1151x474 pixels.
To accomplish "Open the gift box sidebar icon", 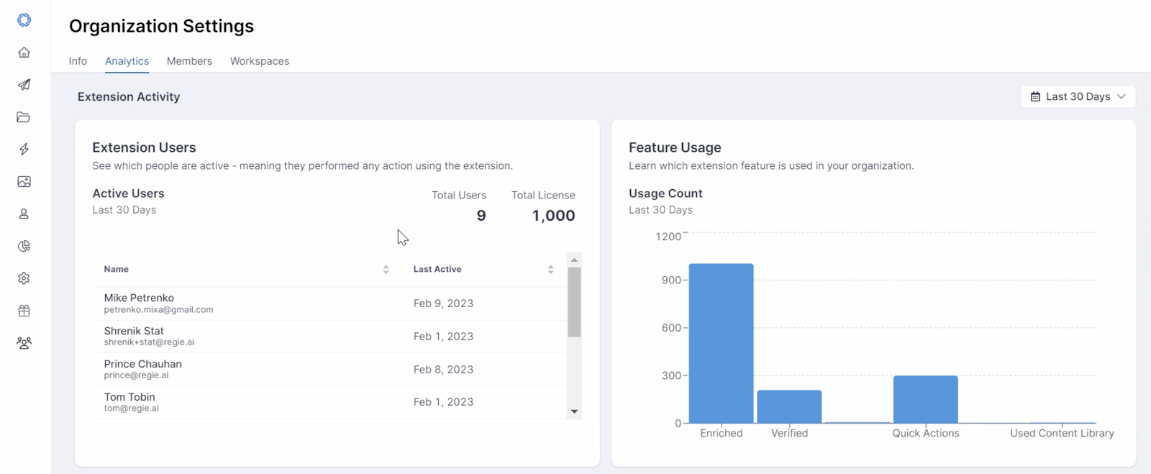I will tap(24, 311).
